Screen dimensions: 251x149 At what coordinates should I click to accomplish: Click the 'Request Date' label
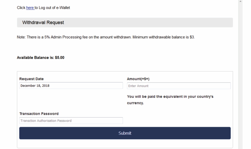point(32,79)
